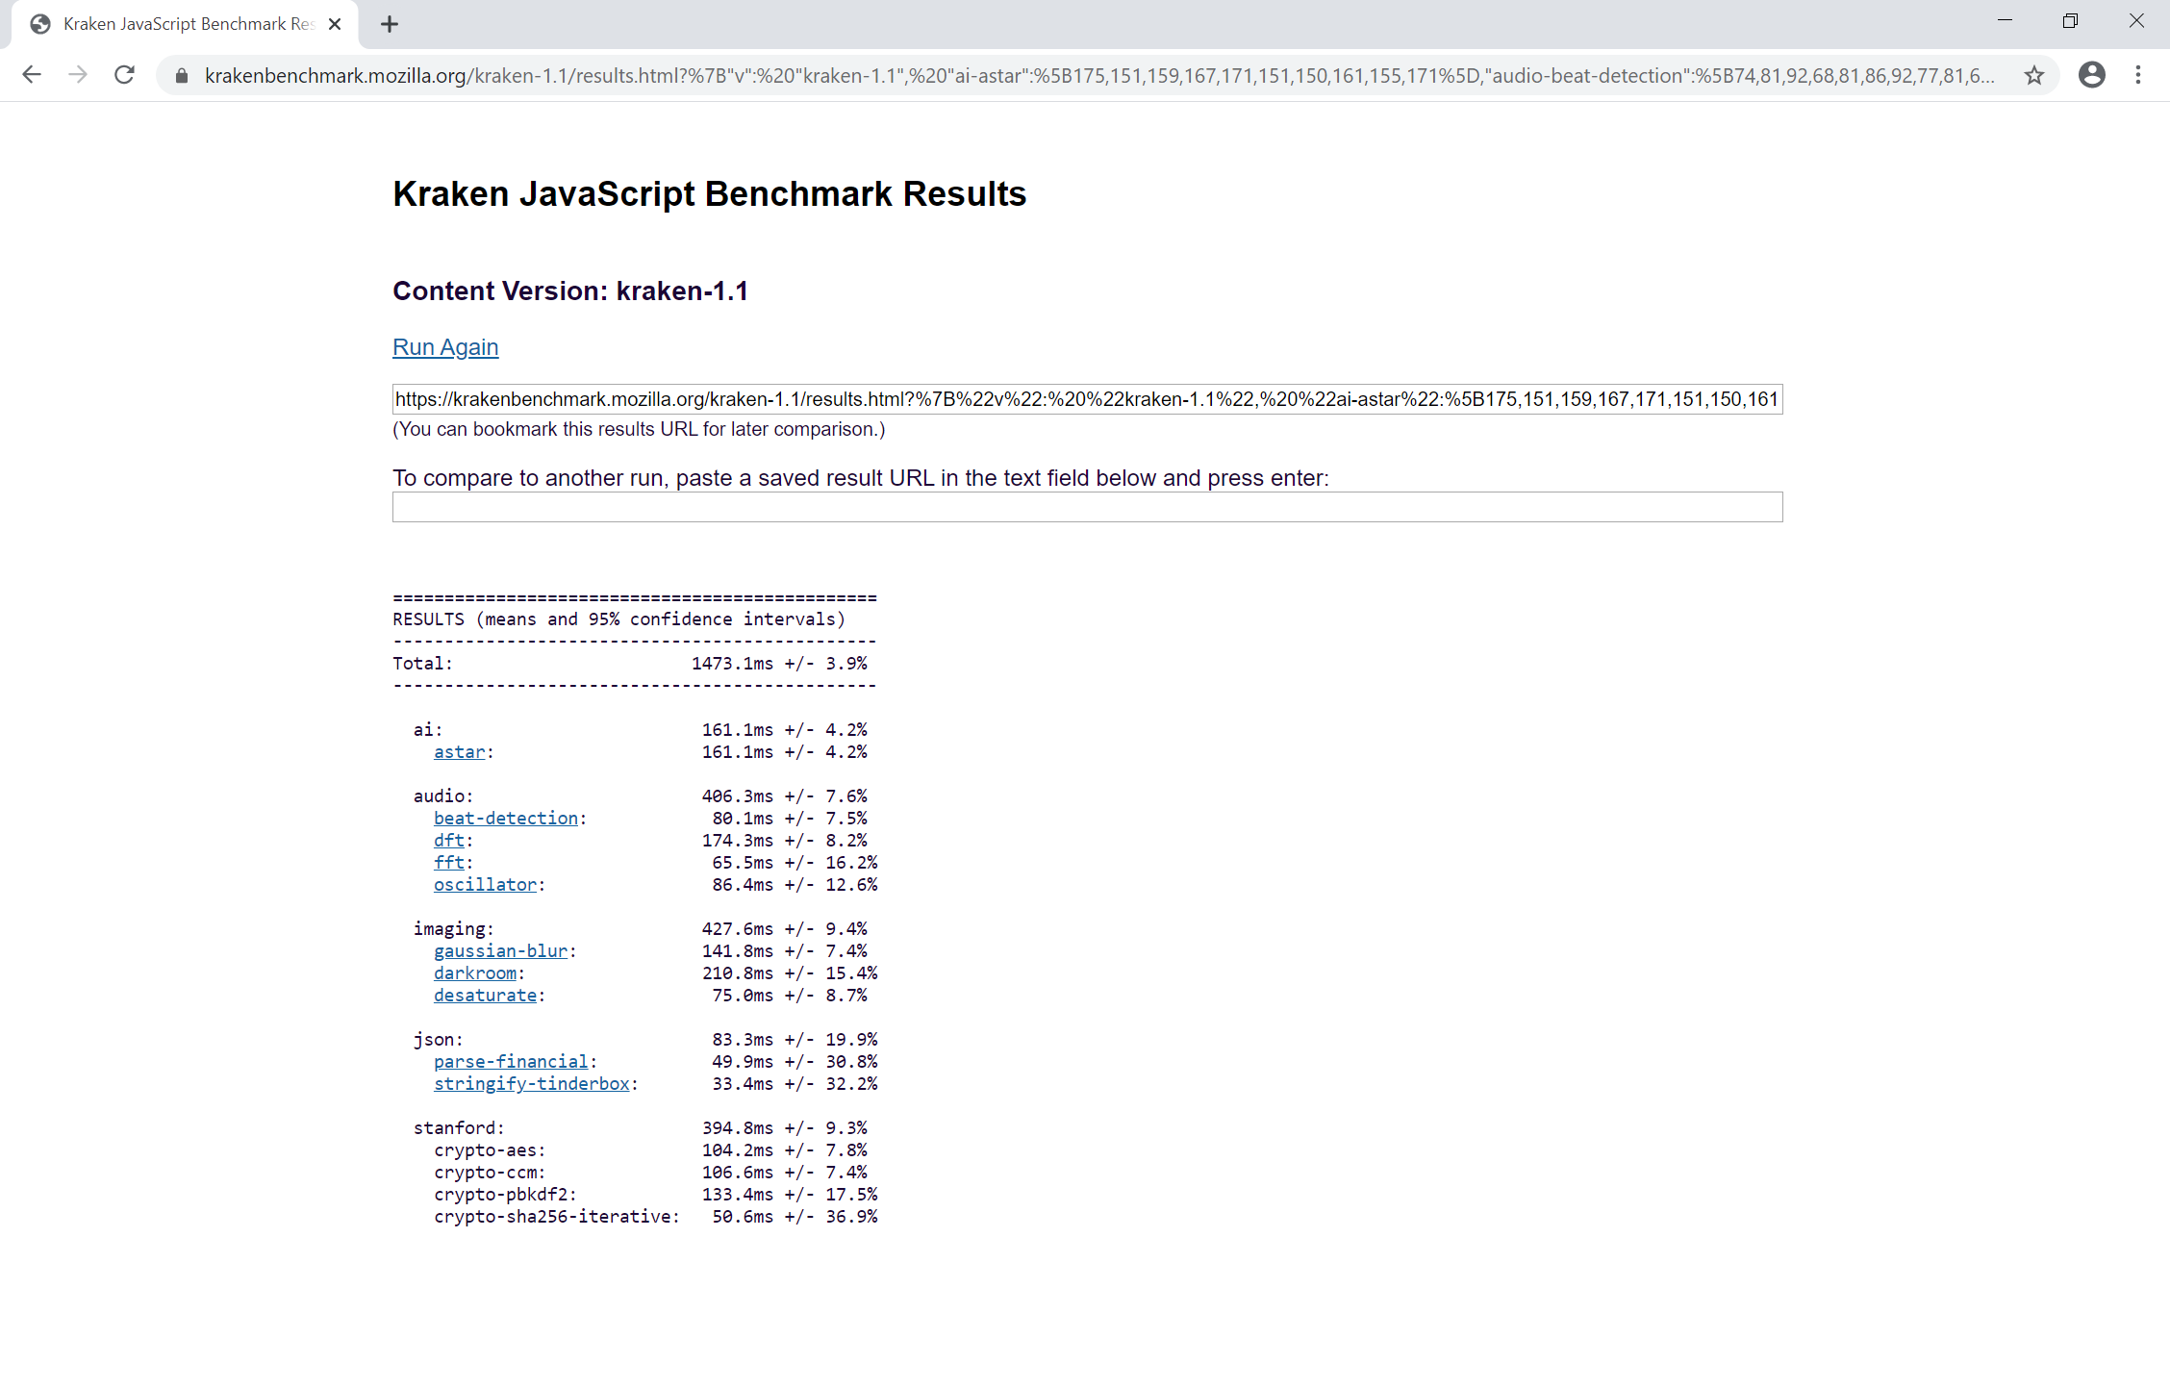2170x1389 pixels.
Task: Click the Run Again link
Action: point(445,347)
